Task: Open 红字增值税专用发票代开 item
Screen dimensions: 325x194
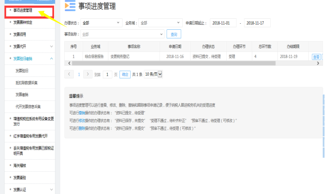Action: tap(30, 136)
